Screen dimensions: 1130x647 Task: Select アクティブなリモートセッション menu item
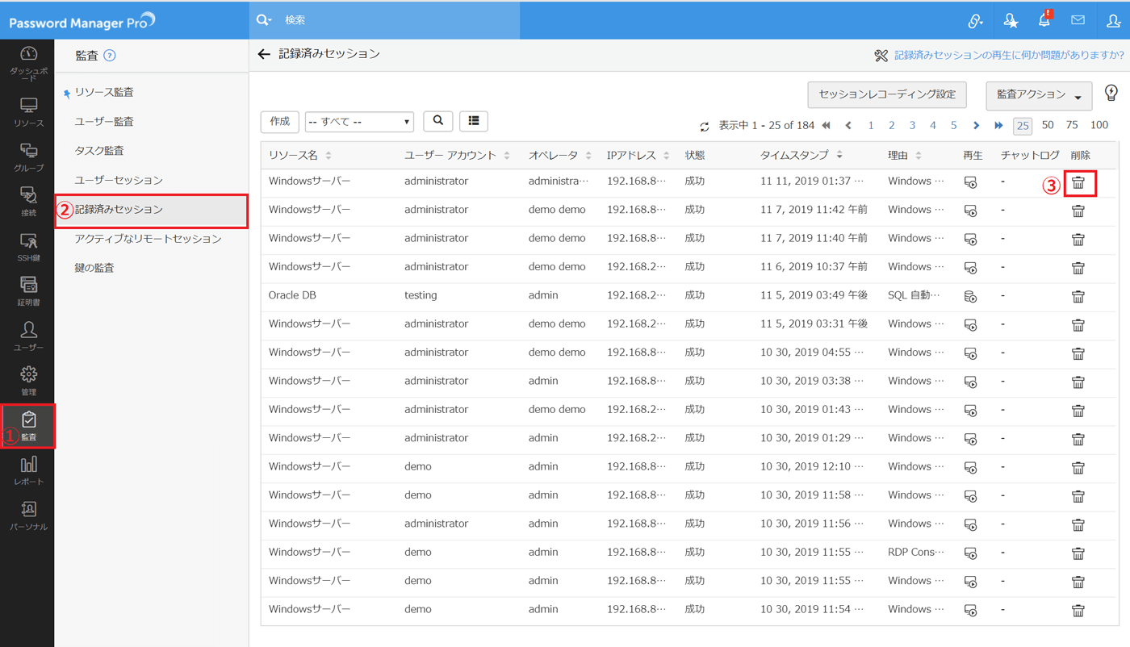tap(148, 239)
